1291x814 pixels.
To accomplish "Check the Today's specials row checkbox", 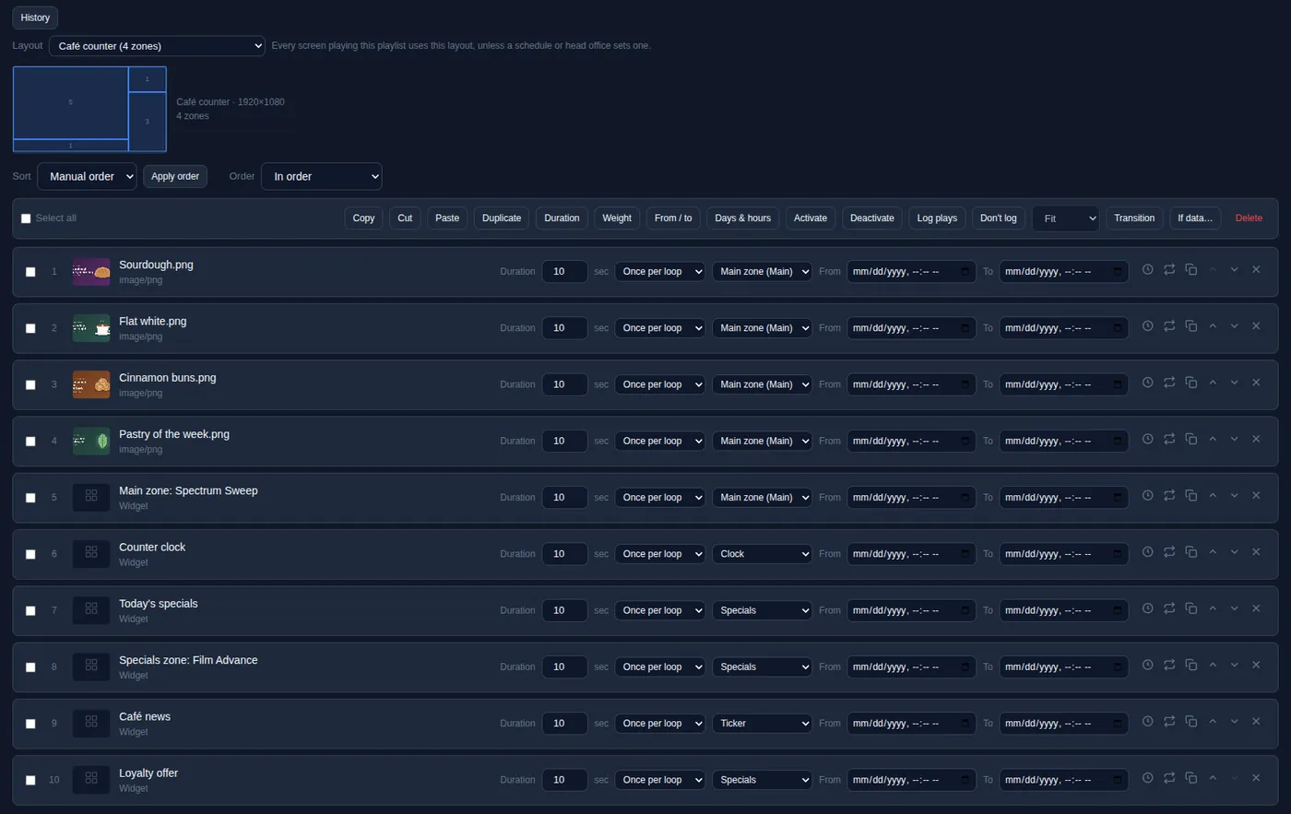I will pos(30,610).
